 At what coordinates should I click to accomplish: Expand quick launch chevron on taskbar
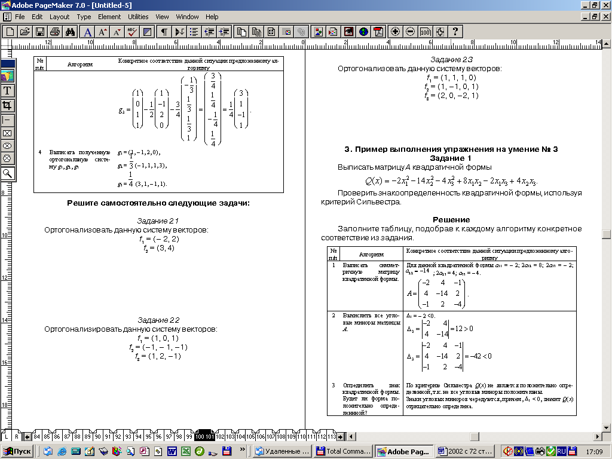pyautogui.click(x=243, y=449)
